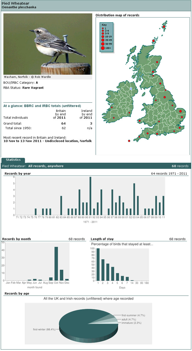Click total since 1950 value '62'
192x351 pixels.
click(x=64, y=128)
